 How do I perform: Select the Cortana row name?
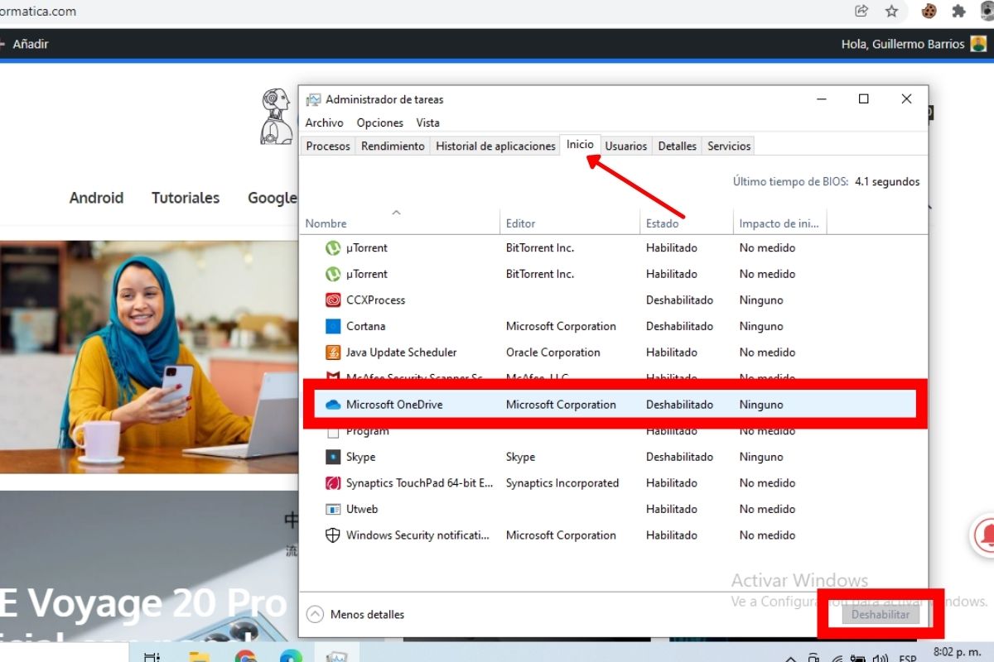365,326
